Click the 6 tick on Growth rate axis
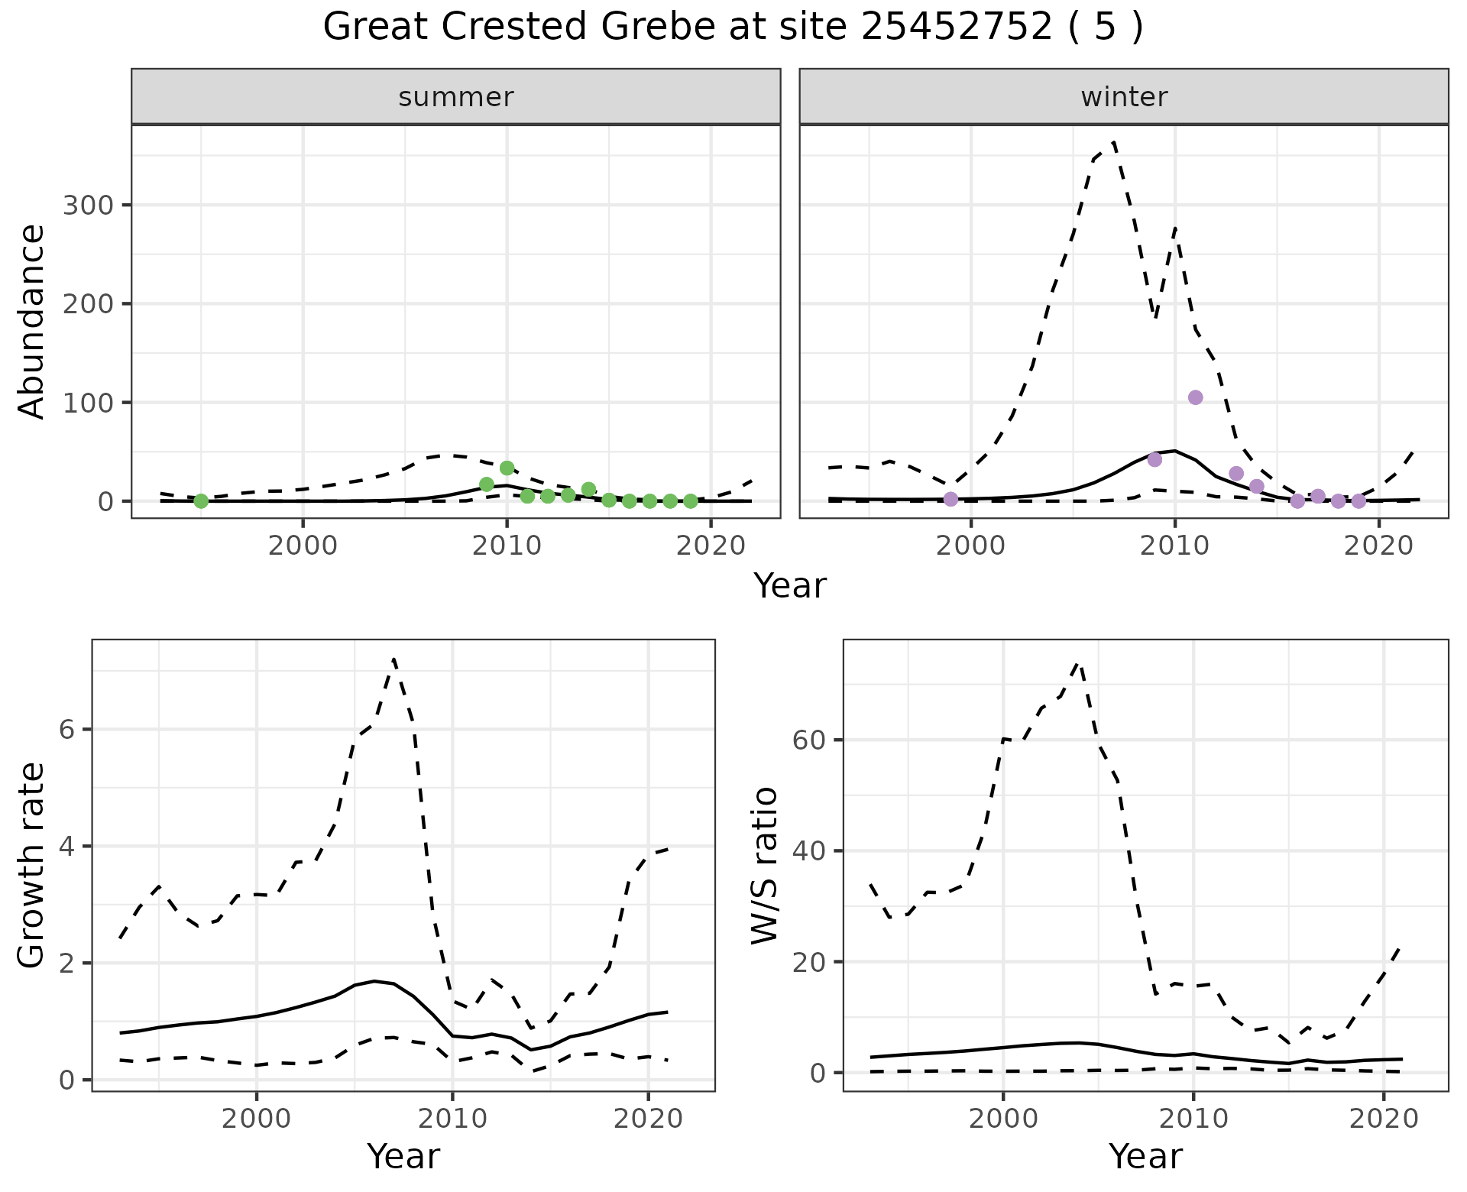The height and width of the screenshot is (1192, 1467). point(66,730)
